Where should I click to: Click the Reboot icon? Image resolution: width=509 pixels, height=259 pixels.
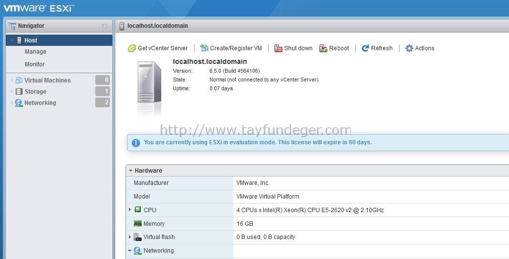[323, 48]
